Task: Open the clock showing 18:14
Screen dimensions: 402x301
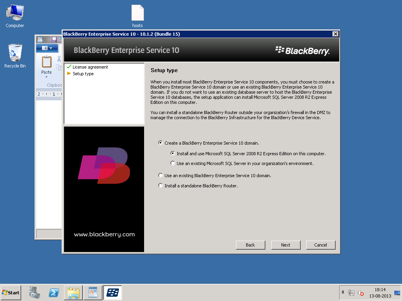Action: pos(380,292)
